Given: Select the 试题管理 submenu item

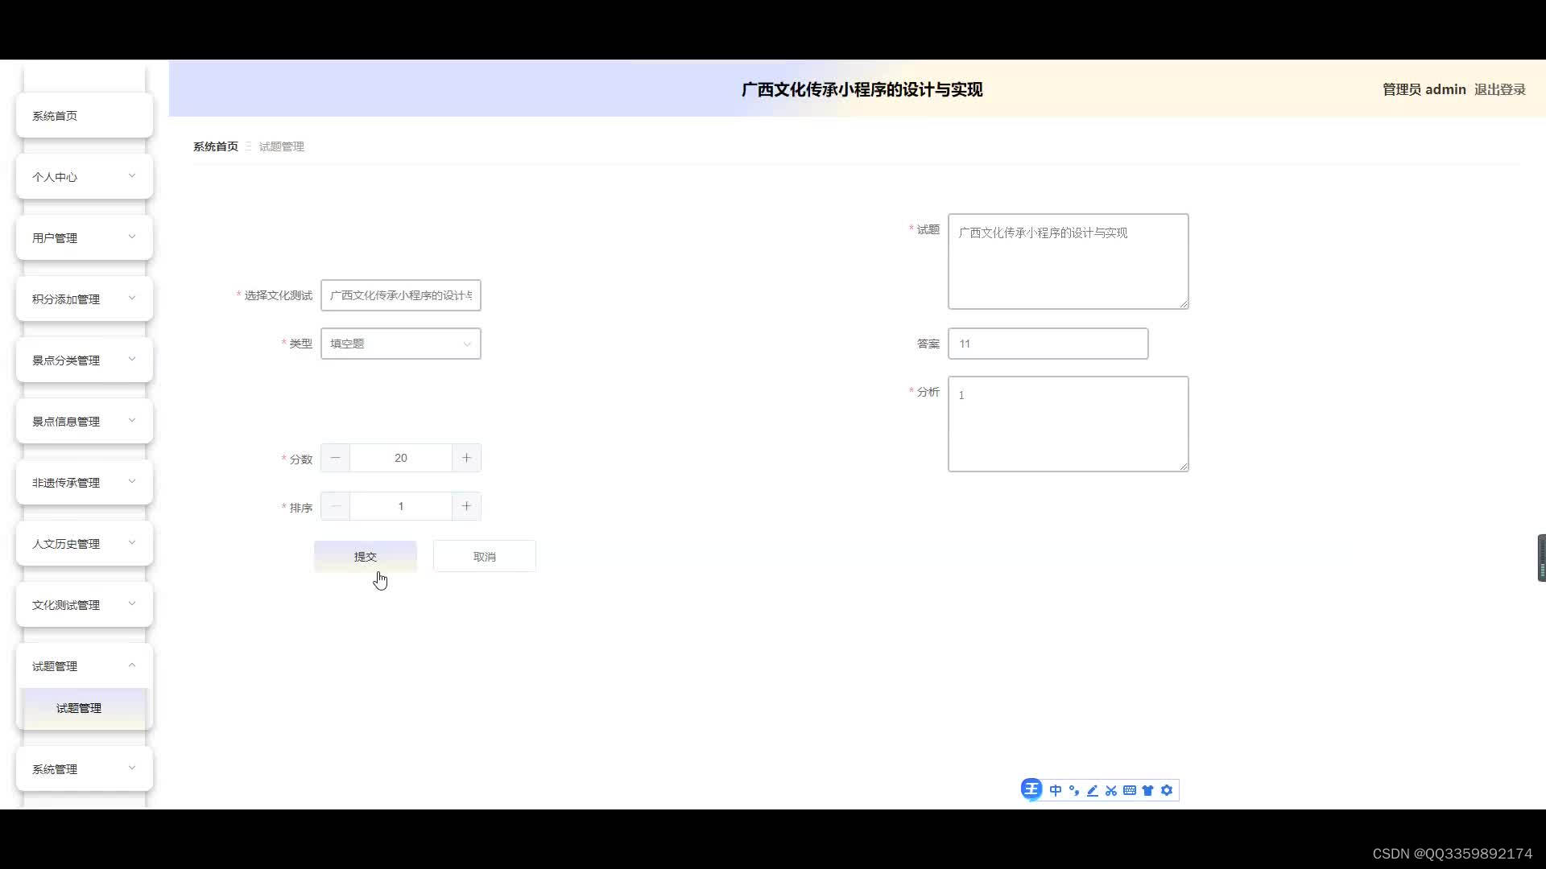Looking at the screenshot, I should [85, 708].
